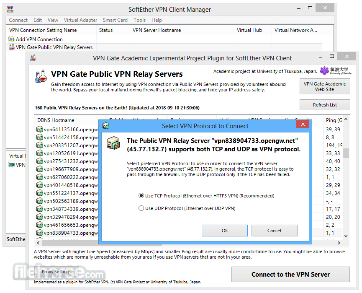Screen dimensions: 362x293
Task: Open the Edit menu
Action: pyautogui.click(x=38, y=20)
